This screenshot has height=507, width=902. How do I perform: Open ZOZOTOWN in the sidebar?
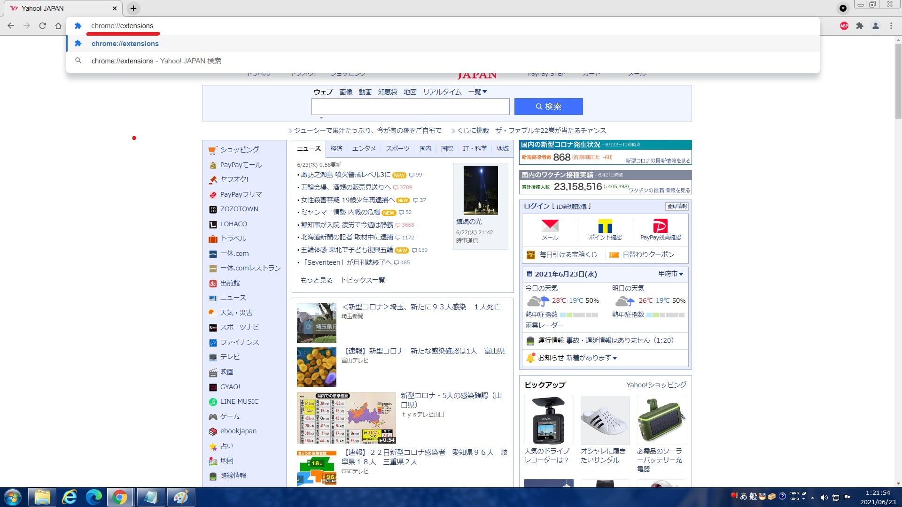pyautogui.click(x=239, y=209)
